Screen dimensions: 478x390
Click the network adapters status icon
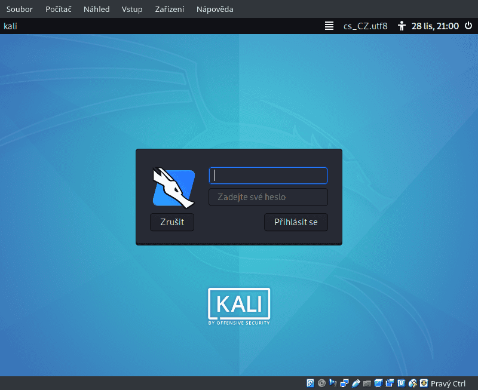point(344,383)
